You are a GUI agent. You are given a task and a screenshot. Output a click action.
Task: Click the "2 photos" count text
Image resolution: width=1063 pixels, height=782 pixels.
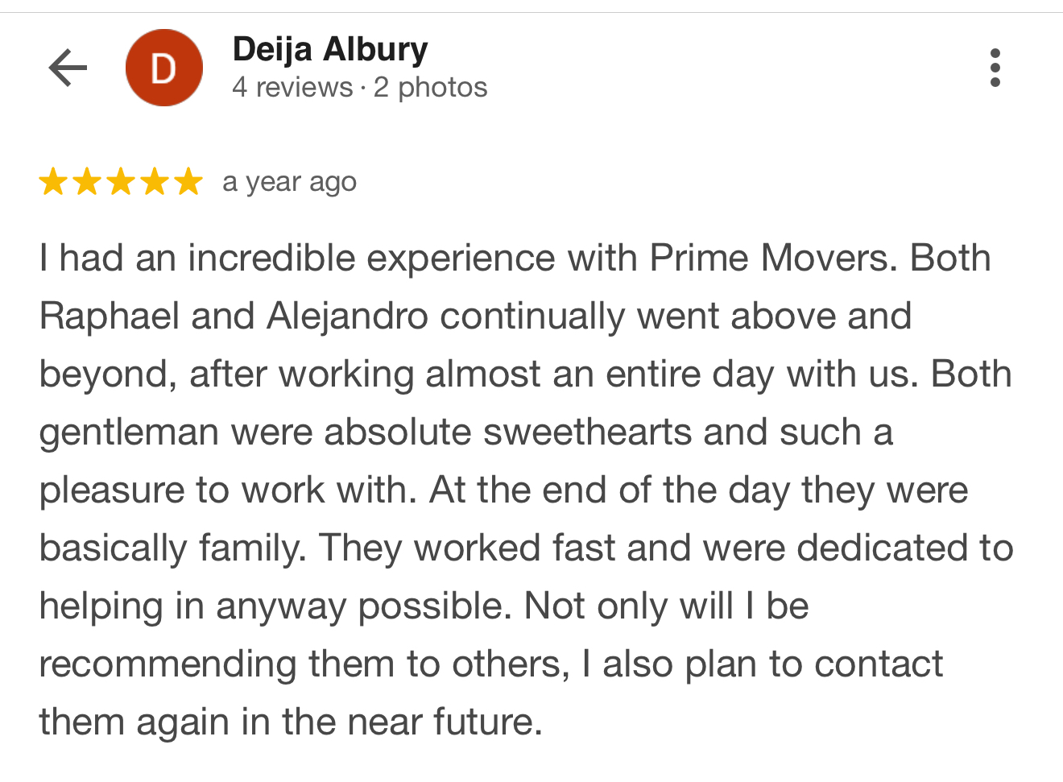pyautogui.click(x=430, y=87)
